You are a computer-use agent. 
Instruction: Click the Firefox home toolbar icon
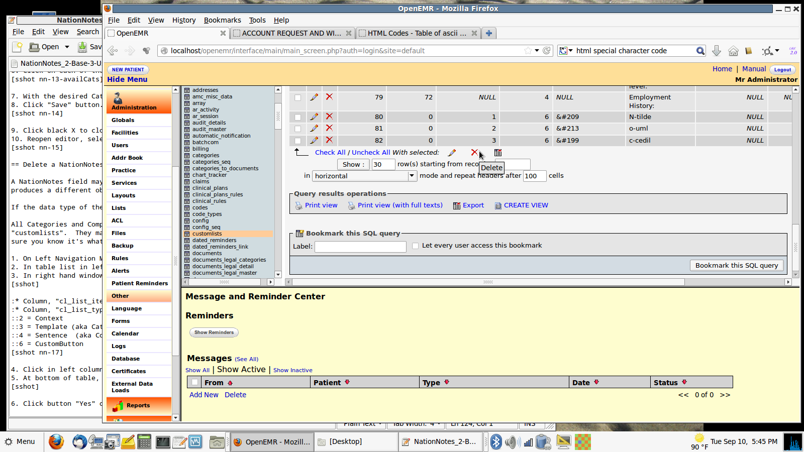coord(733,51)
